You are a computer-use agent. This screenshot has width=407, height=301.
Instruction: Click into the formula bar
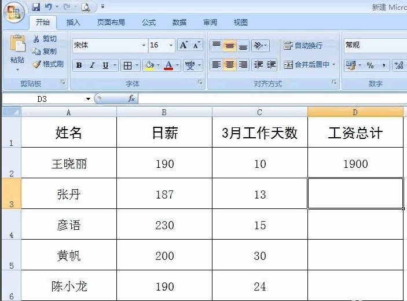pos(273,99)
